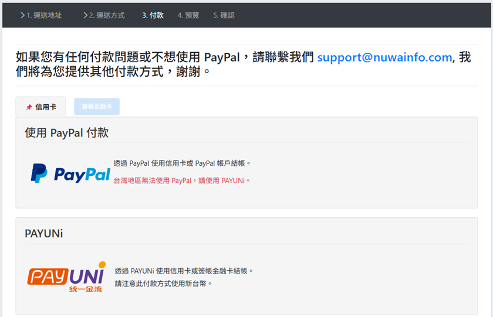This screenshot has width=493, height=317.
Task: Switch to the 信用卡 tab
Action: [x=40, y=107]
